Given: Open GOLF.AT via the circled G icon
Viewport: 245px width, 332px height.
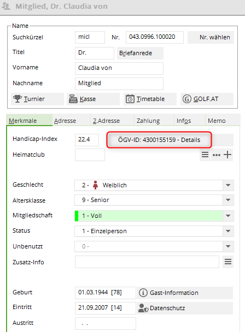Looking at the screenshot, I should tap(187, 99).
